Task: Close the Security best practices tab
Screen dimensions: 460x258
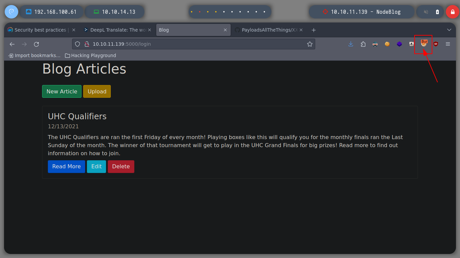Action: 74,30
